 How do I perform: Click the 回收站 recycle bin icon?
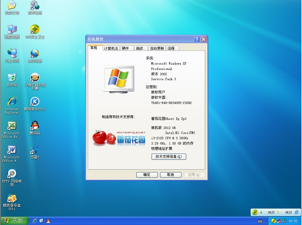click(x=12, y=78)
